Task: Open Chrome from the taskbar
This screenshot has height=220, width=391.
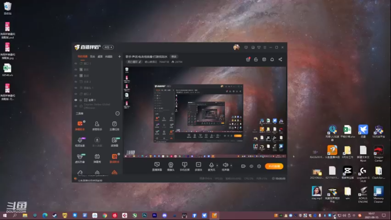Action: click(x=105, y=216)
